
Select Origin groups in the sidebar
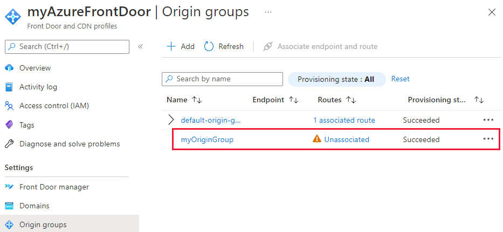42,224
